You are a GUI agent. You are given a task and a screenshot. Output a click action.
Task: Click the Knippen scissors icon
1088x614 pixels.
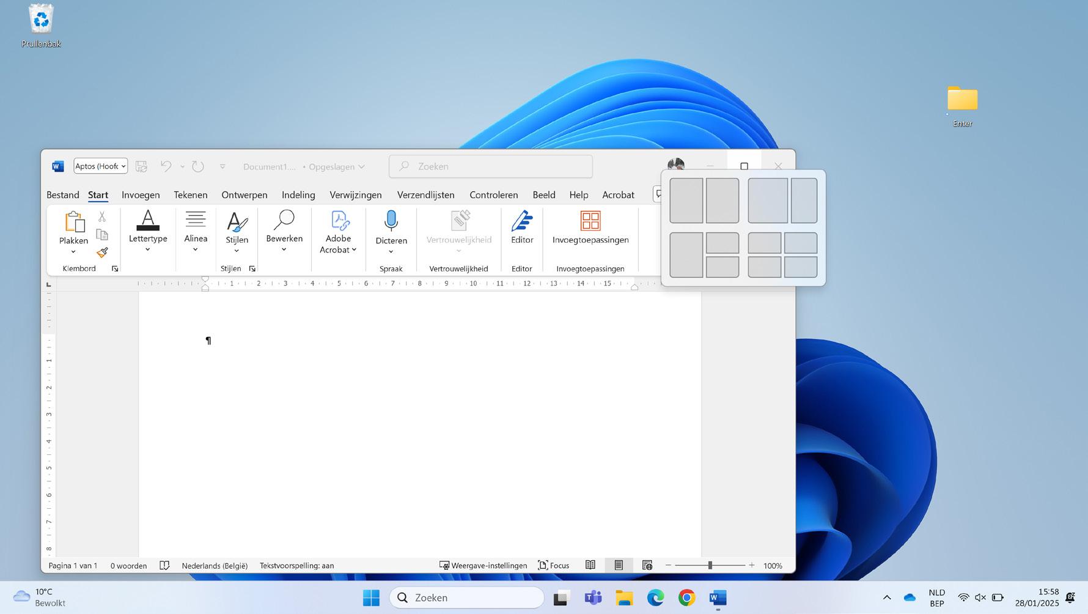pos(102,216)
